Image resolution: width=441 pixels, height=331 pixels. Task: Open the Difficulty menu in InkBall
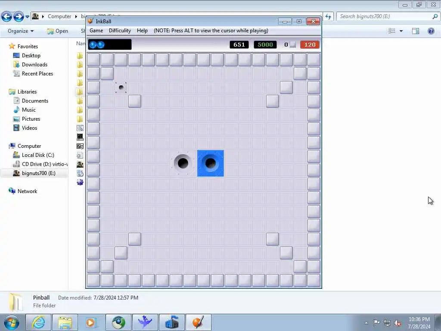click(120, 31)
